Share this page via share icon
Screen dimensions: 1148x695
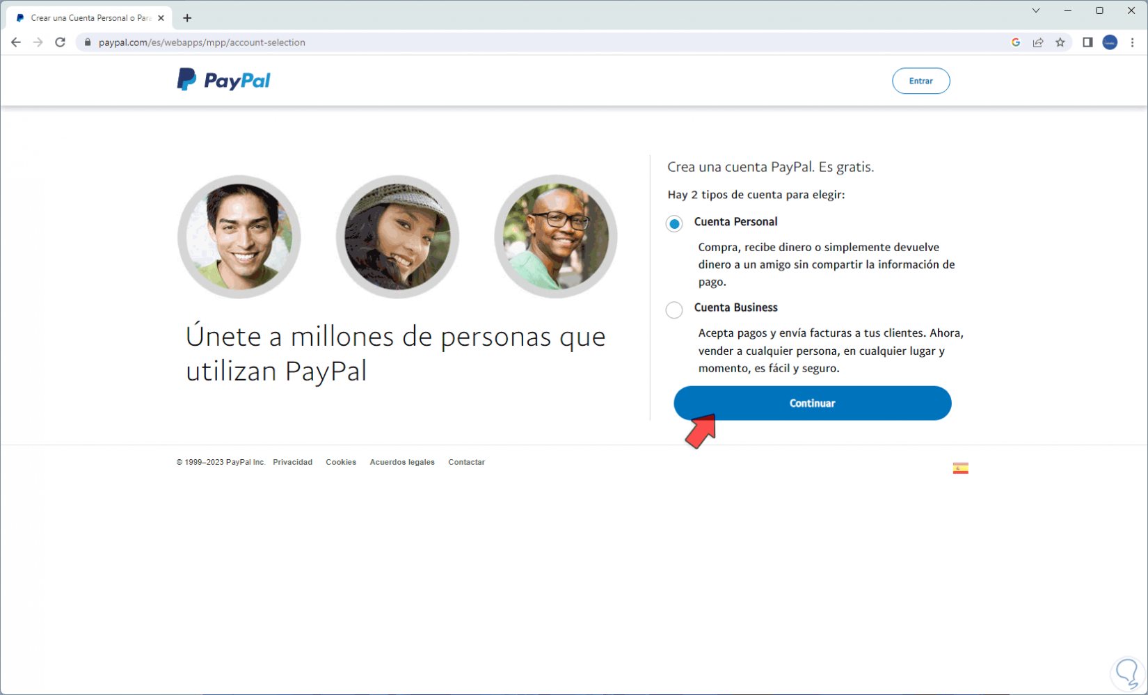tap(1038, 42)
